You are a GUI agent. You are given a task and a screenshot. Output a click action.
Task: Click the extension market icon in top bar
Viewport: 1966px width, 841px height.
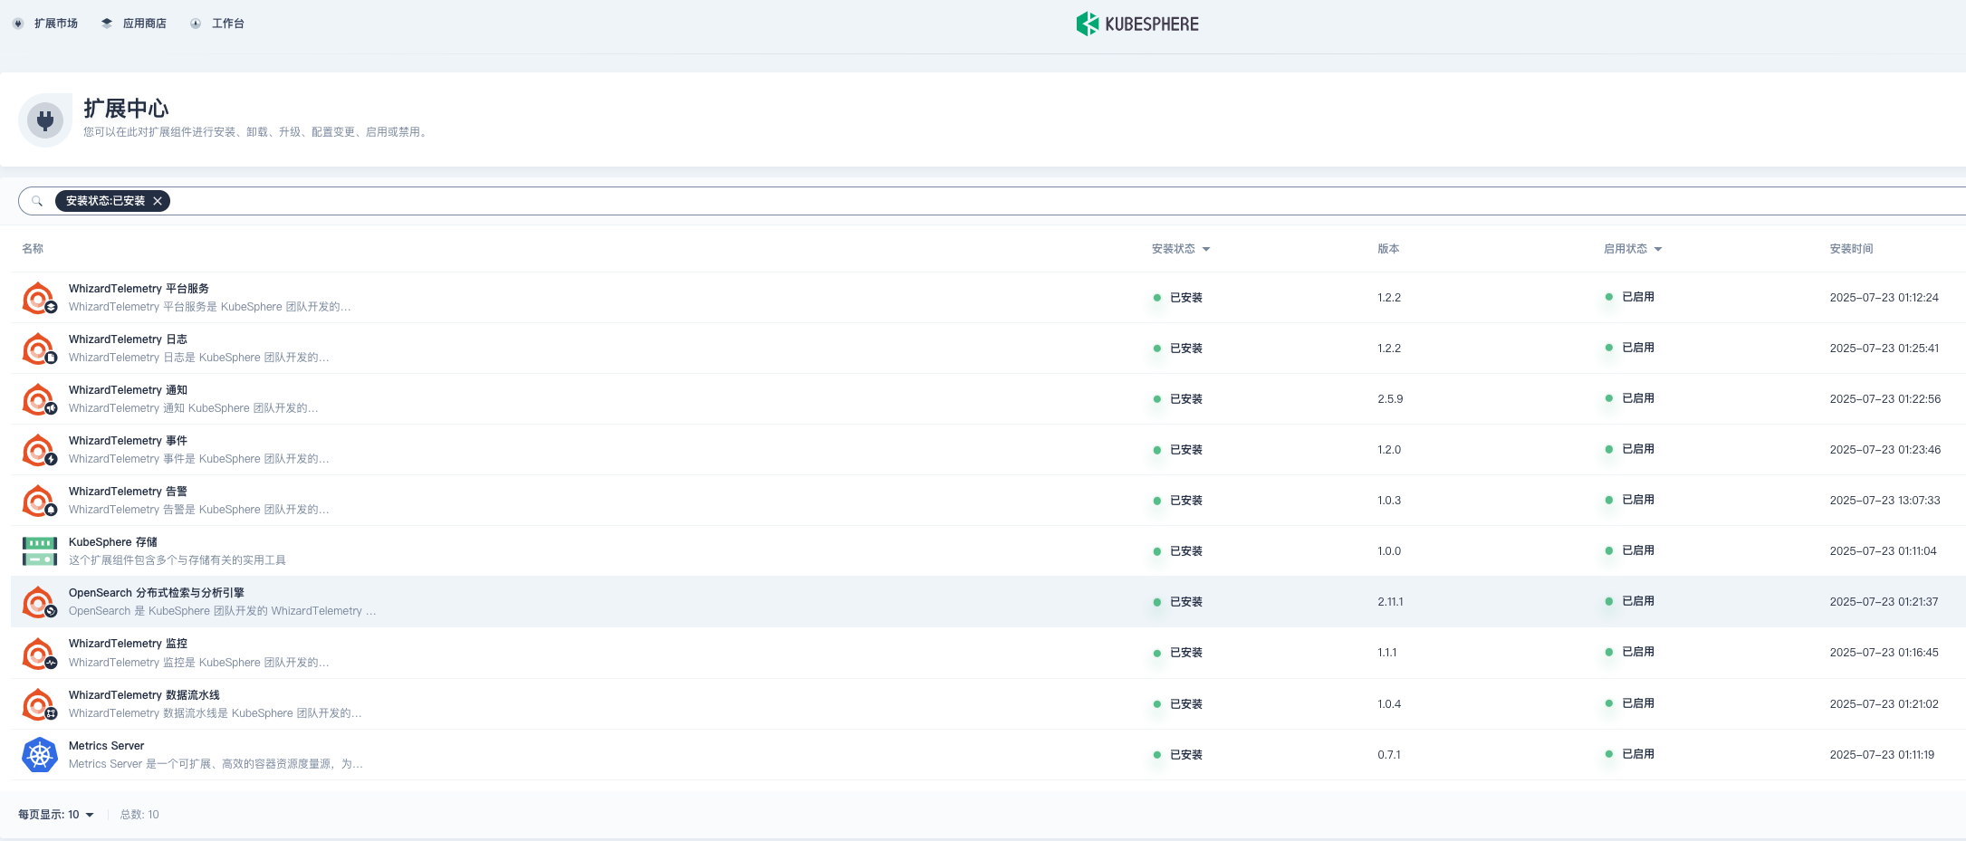point(18,24)
